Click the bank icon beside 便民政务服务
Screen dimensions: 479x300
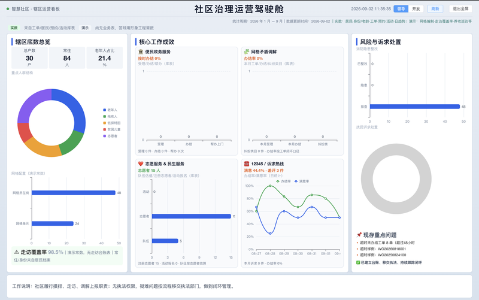point(141,51)
